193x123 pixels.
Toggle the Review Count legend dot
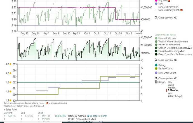point(156,69)
